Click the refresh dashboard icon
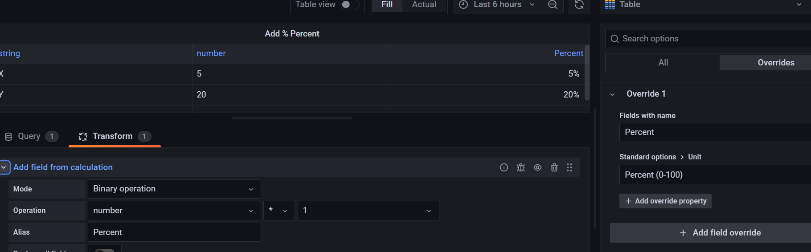Viewport: 811px width, 252px height. pos(579,4)
